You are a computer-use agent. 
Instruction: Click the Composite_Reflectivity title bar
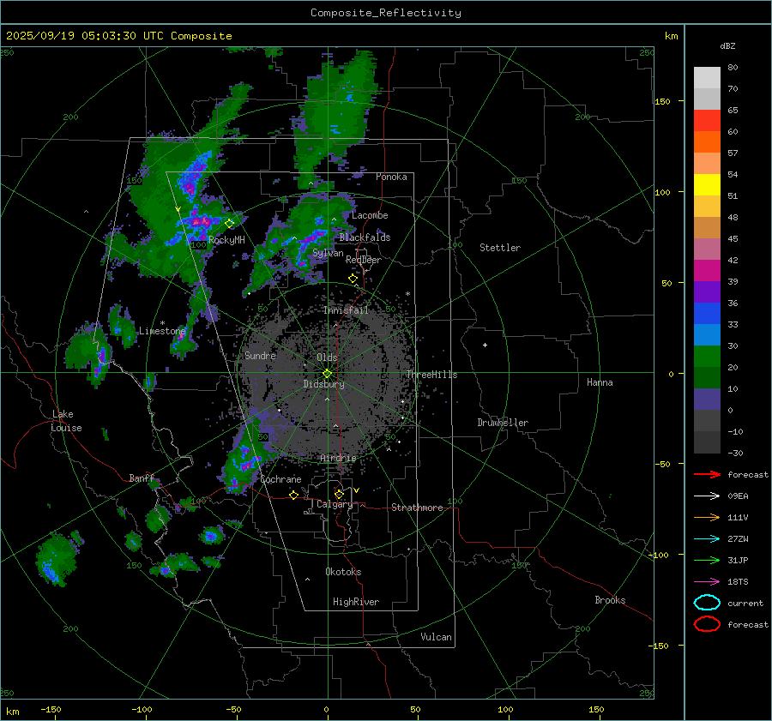[x=385, y=12]
